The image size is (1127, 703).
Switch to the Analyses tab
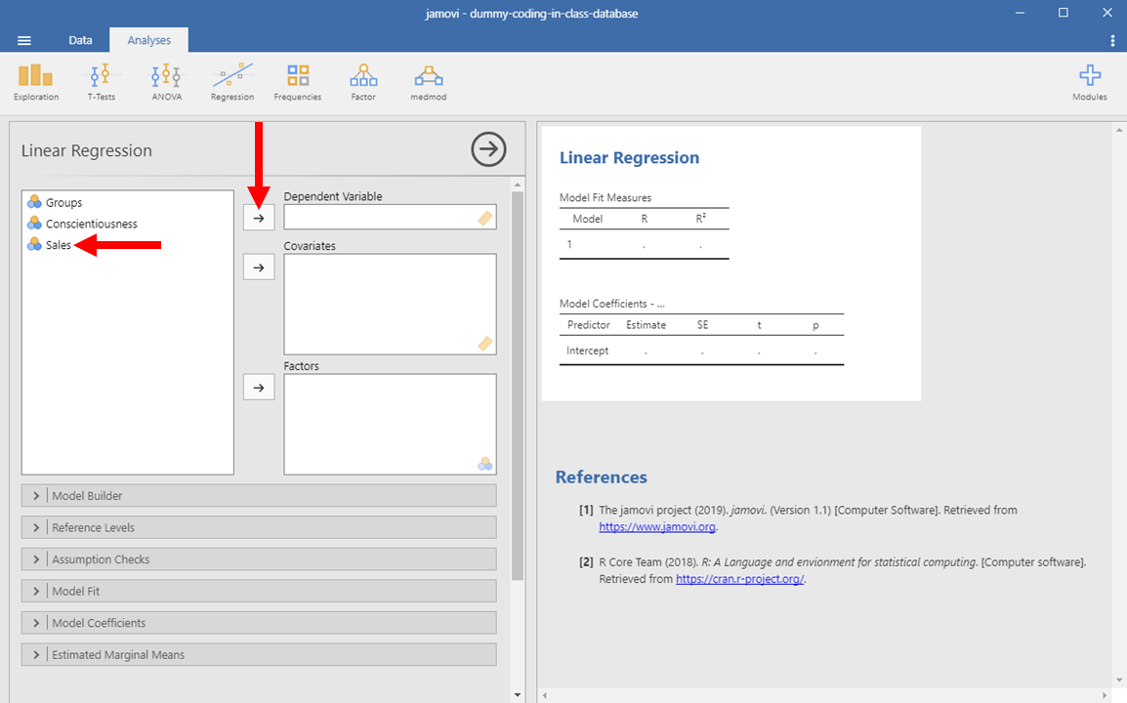click(x=148, y=40)
